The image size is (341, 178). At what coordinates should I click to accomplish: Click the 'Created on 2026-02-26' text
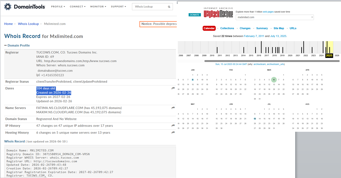pos(54,93)
